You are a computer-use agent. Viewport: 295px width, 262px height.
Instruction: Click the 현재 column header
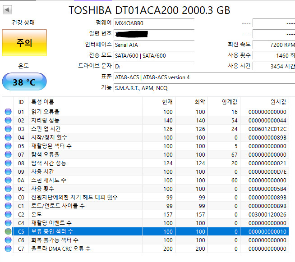(x=159, y=102)
